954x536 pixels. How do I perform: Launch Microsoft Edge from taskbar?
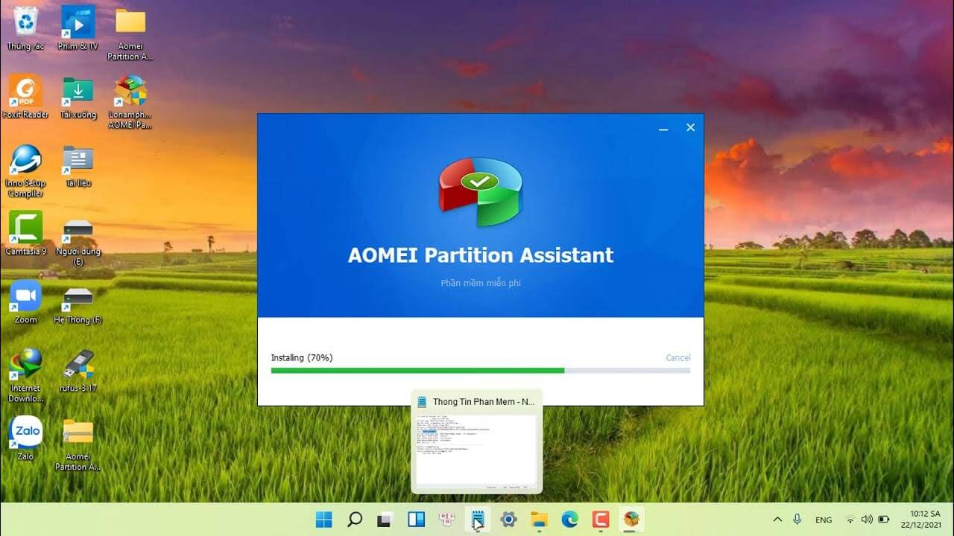(570, 520)
